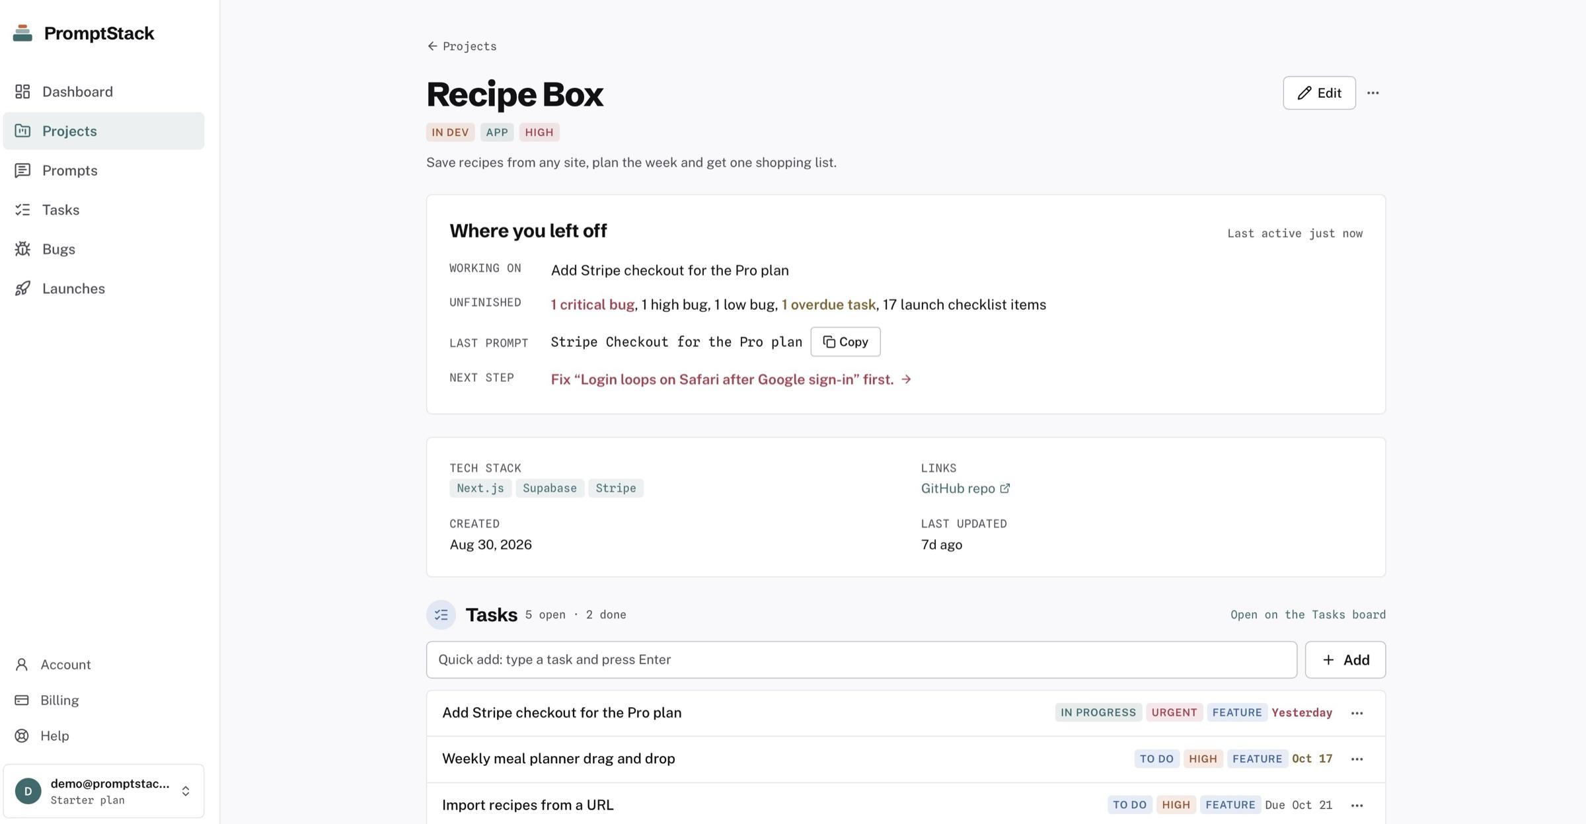Click the Bugs beetle icon
Viewport: 1586px width, 824px height.
click(22, 249)
